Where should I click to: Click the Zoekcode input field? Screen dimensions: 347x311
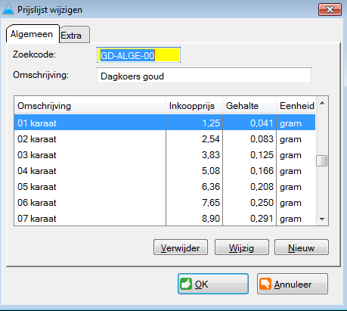tap(138, 55)
